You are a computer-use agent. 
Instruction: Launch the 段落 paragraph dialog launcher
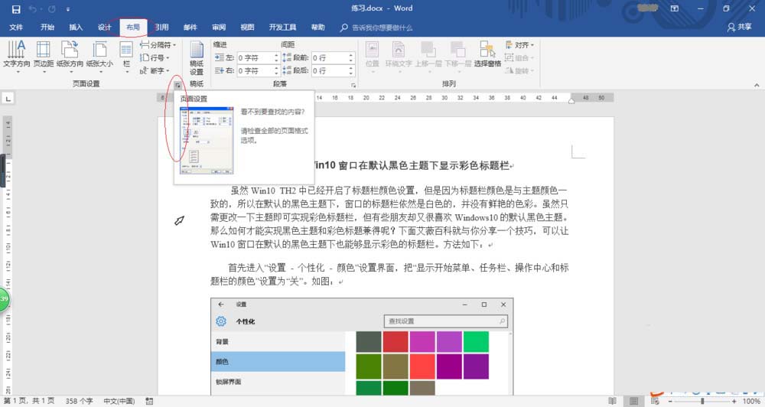click(353, 86)
